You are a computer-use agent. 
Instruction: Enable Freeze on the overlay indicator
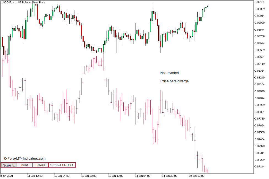pyautogui.click(x=40, y=165)
